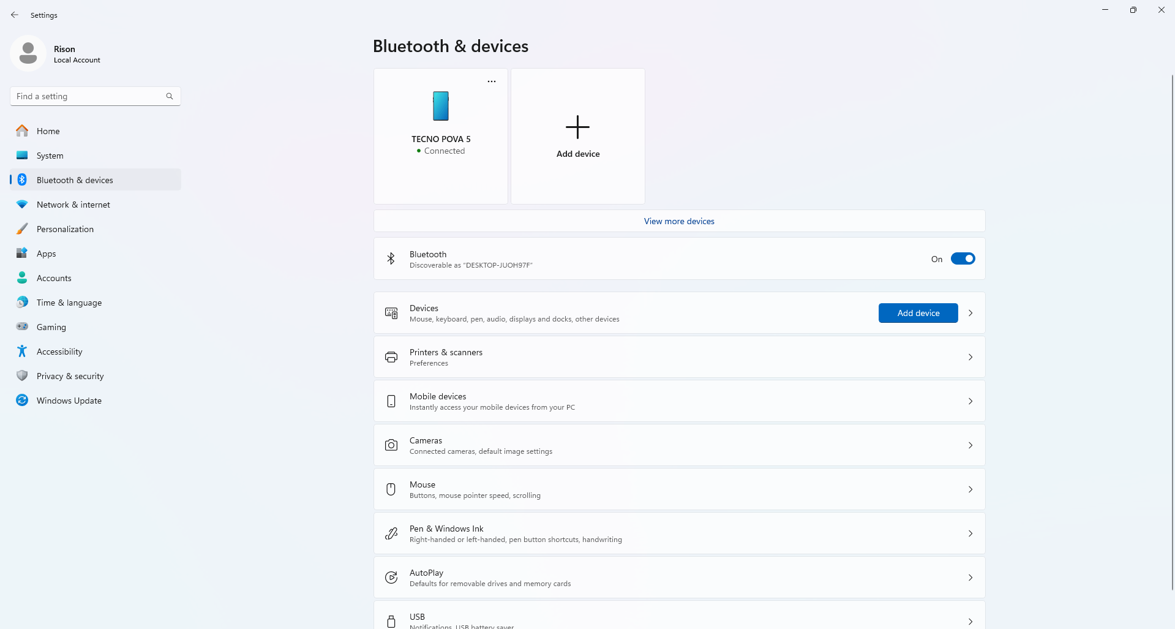Click the Accounts person icon
The height and width of the screenshot is (629, 1175).
(x=22, y=277)
